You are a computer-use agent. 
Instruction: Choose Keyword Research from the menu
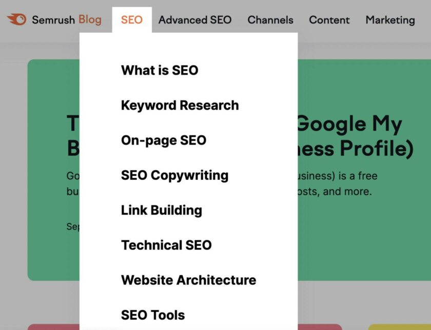coord(180,105)
